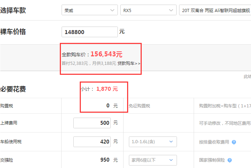Click the 裸车价格 input showing 148800
The height and width of the screenshot is (168, 251).
(x=90, y=32)
